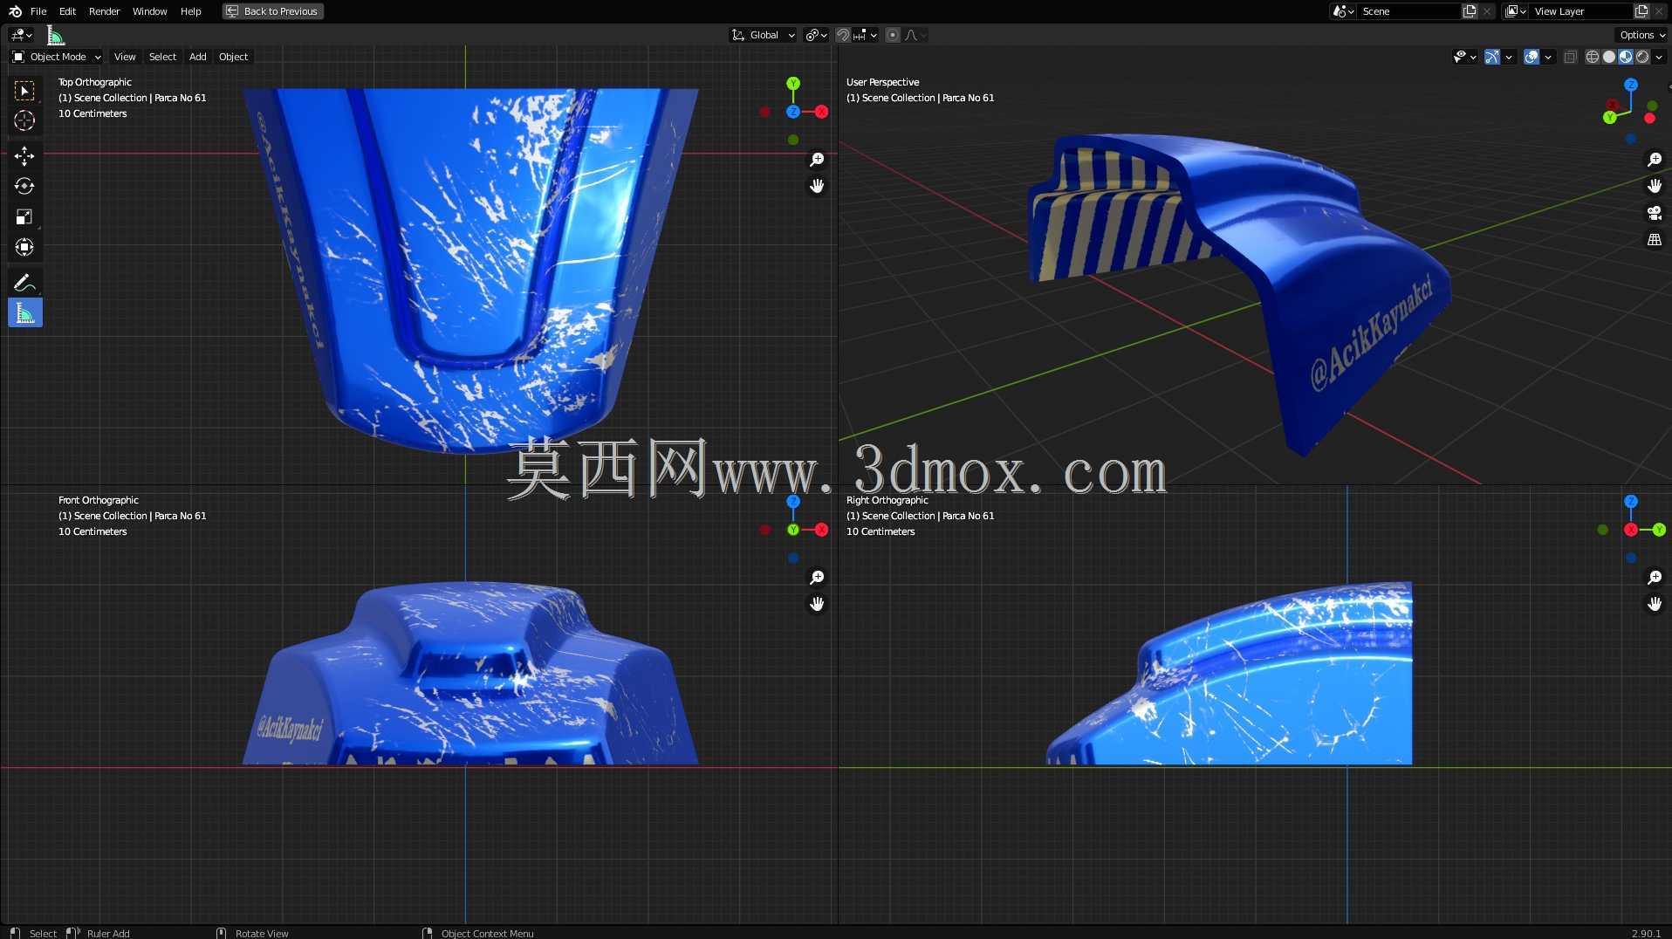
Task: Add new View Layer icon
Action: [1641, 11]
